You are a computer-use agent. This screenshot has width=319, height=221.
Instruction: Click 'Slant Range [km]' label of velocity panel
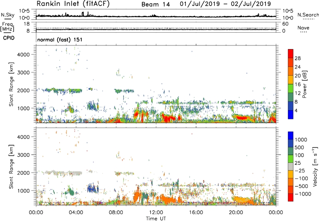pos(11,167)
